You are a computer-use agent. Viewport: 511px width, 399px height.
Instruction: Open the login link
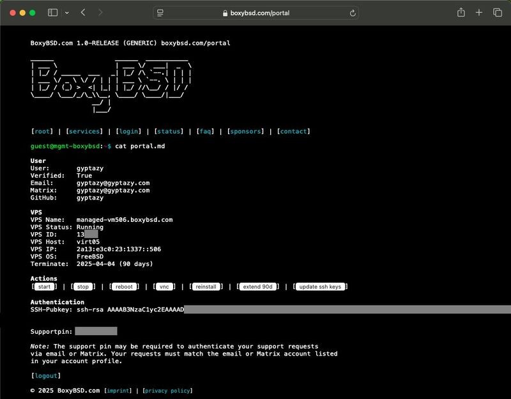point(128,132)
